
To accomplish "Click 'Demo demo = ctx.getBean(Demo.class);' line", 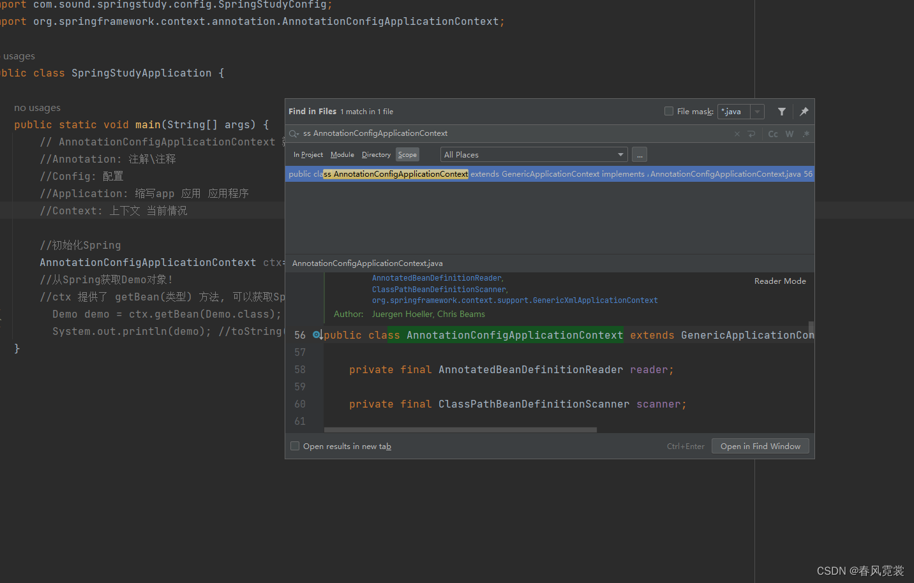I will coord(167,314).
